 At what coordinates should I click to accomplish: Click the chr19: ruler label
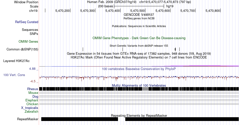tap(34, 11)
